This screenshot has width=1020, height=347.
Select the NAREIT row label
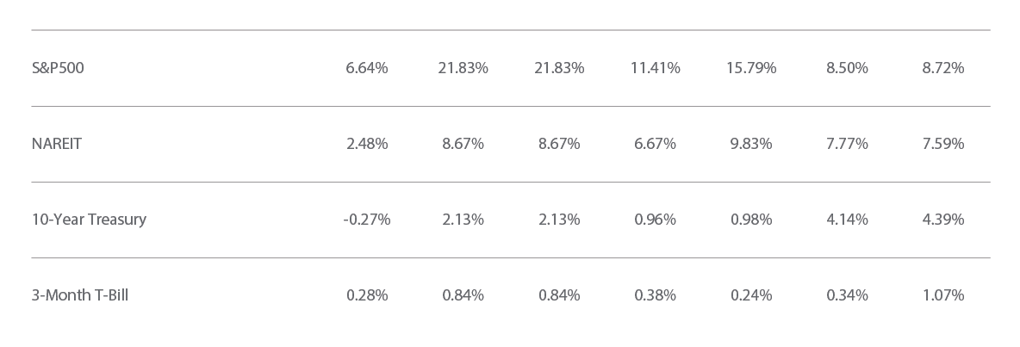(x=57, y=144)
